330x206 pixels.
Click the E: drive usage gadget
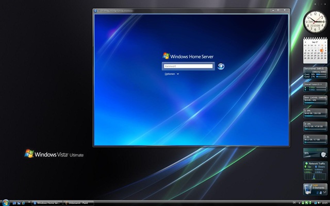tap(315, 140)
